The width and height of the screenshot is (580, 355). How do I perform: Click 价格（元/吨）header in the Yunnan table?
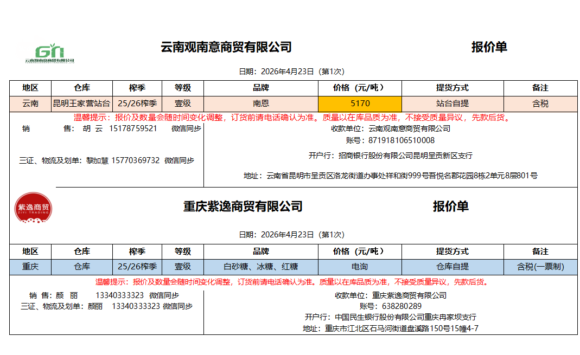coord(359,88)
